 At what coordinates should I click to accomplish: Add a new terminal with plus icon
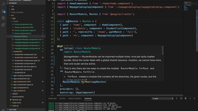177,98
